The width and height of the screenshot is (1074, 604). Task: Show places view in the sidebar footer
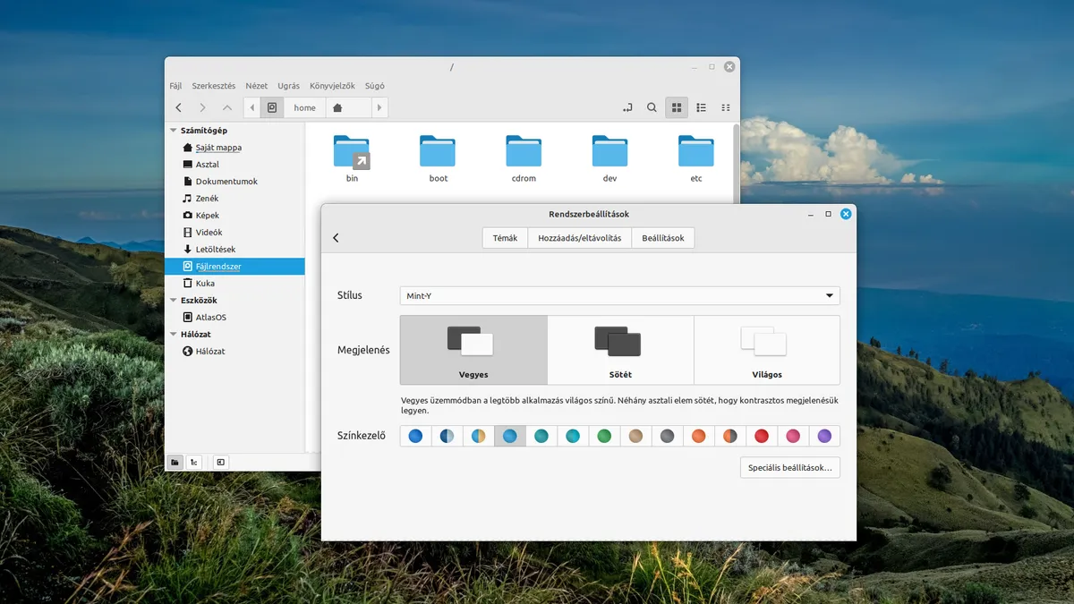[x=175, y=462]
